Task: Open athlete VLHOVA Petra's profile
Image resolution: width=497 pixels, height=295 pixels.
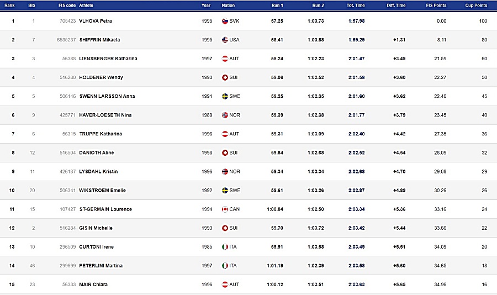Action: click(96, 21)
